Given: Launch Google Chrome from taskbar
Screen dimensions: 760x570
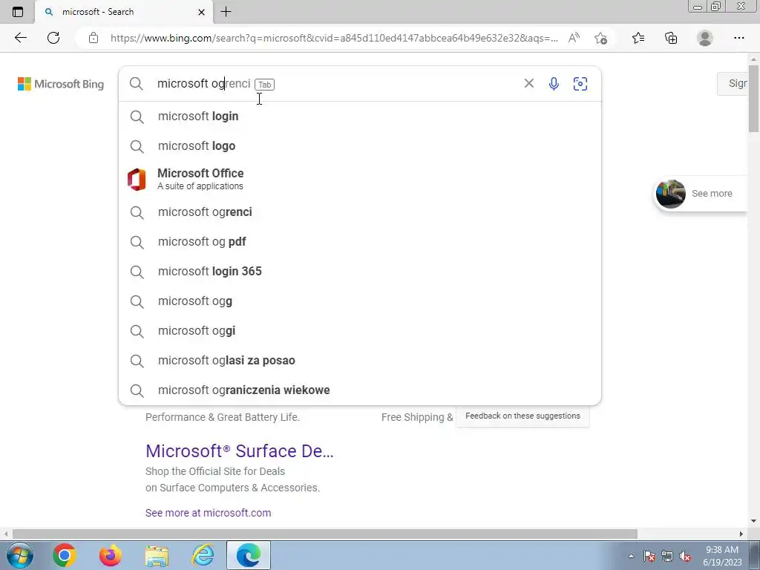Looking at the screenshot, I should point(64,555).
